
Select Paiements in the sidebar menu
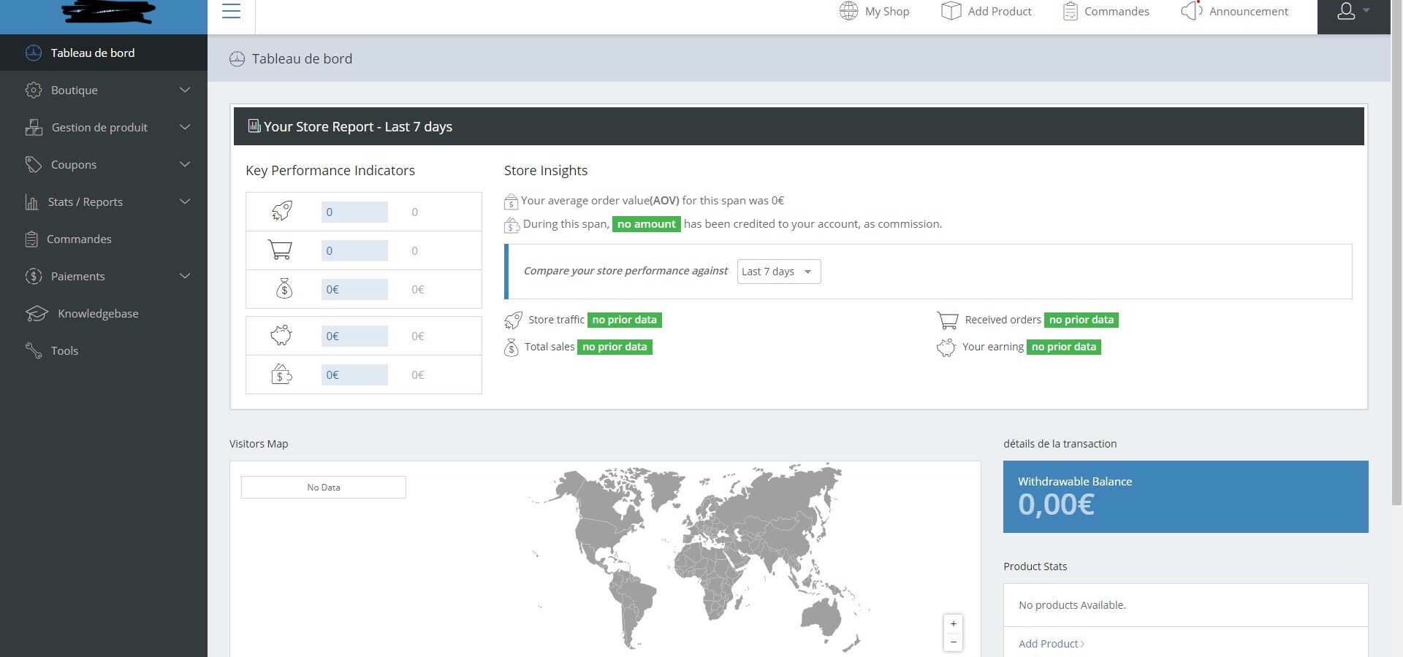tap(104, 276)
